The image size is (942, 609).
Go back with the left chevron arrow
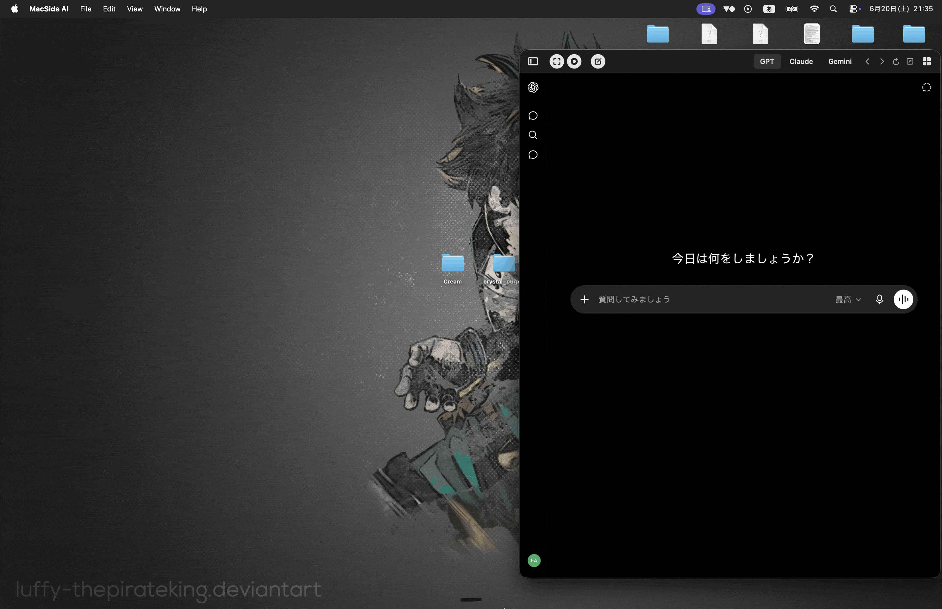tap(867, 61)
